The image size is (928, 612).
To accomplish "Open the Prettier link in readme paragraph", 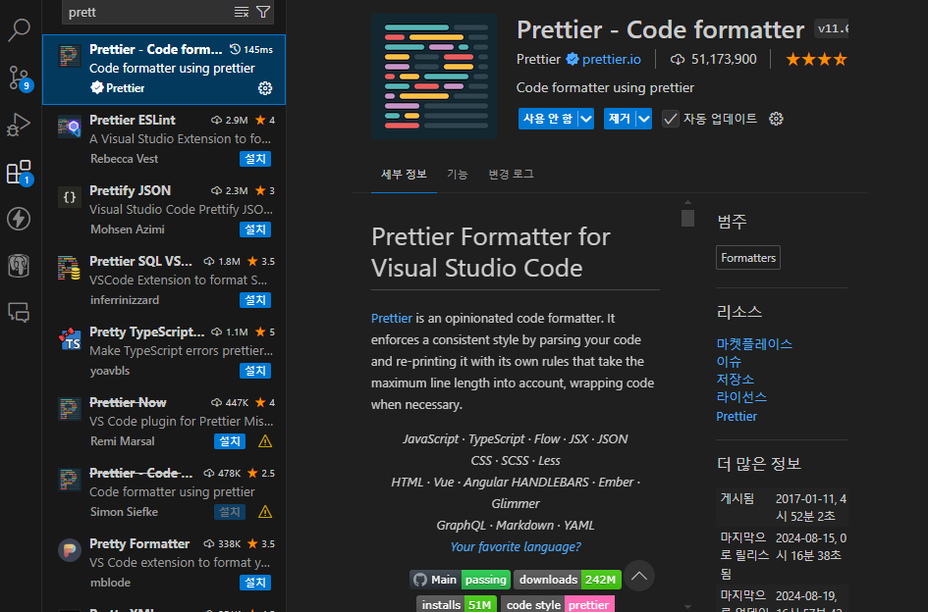I will click(x=391, y=318).
